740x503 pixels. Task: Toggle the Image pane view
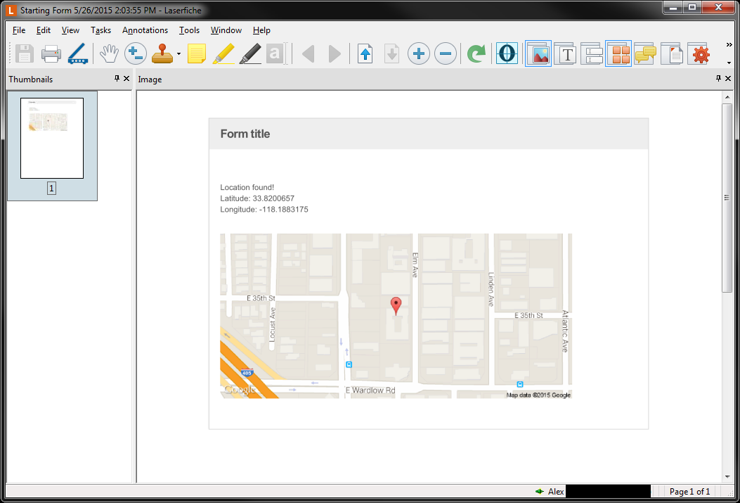[538, 54]
